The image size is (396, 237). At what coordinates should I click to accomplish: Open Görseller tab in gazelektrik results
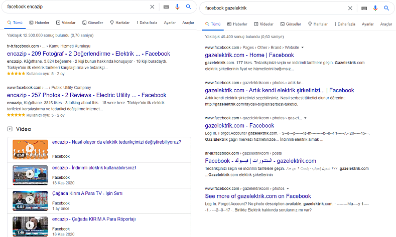[x=291, y=24]
